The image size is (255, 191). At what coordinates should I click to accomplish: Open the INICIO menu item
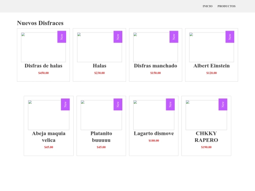[x=207, y=6]
